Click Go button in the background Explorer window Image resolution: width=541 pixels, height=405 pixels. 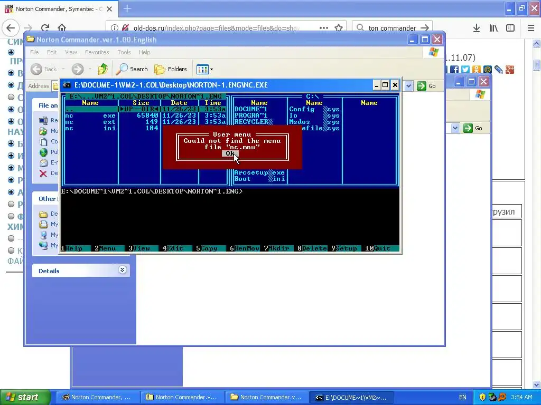473,129
